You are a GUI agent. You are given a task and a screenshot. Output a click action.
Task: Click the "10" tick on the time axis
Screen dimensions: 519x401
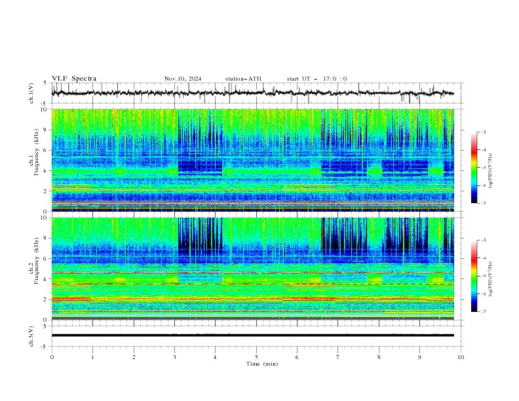coord(461,357)
